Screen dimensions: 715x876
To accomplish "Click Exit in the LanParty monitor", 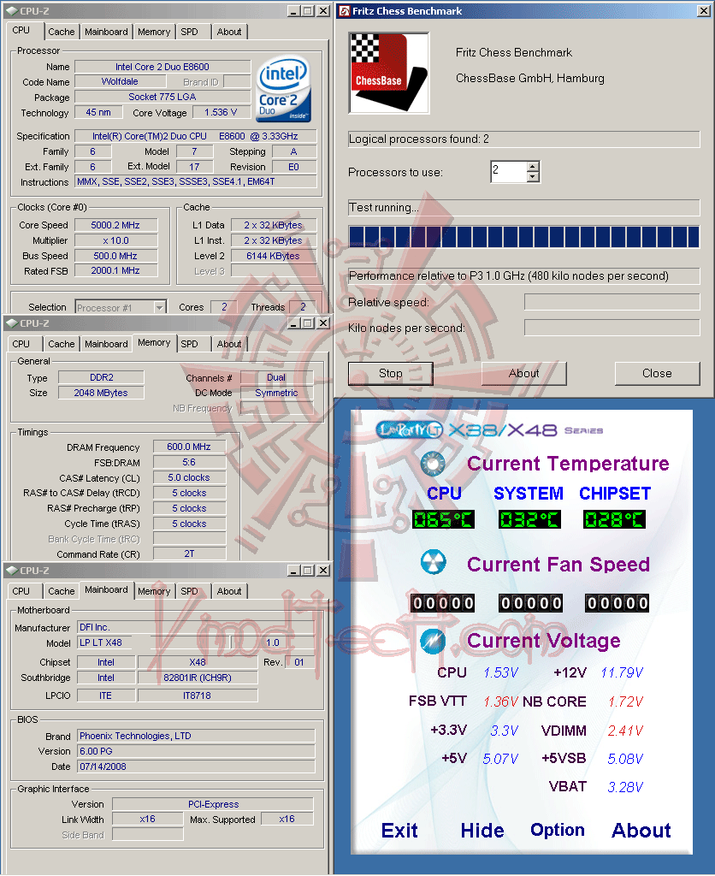I will point(399,831).
